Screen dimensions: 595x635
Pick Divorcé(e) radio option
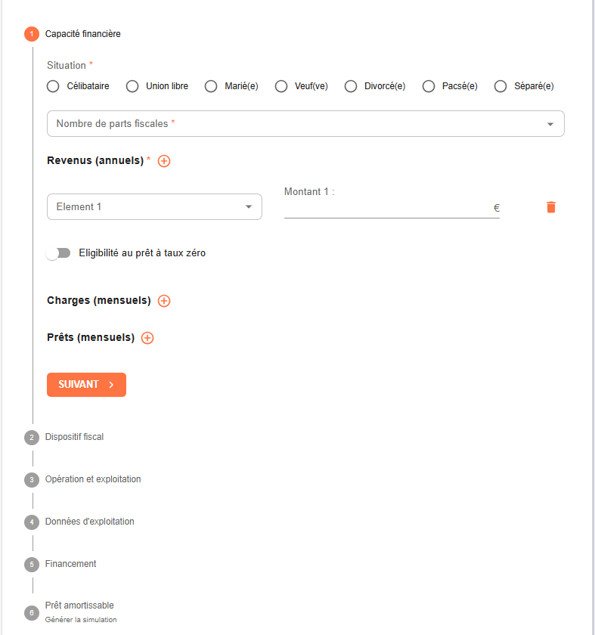click(x=351, y=86)
